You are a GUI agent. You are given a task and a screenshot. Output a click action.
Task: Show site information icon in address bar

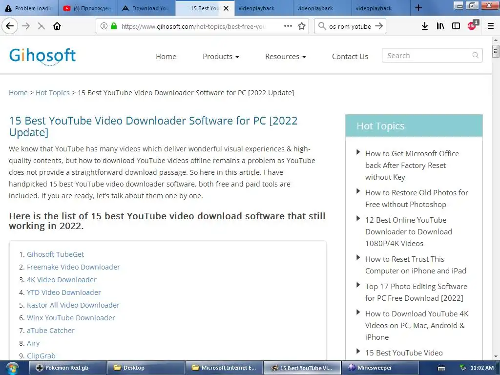[104, 26]
